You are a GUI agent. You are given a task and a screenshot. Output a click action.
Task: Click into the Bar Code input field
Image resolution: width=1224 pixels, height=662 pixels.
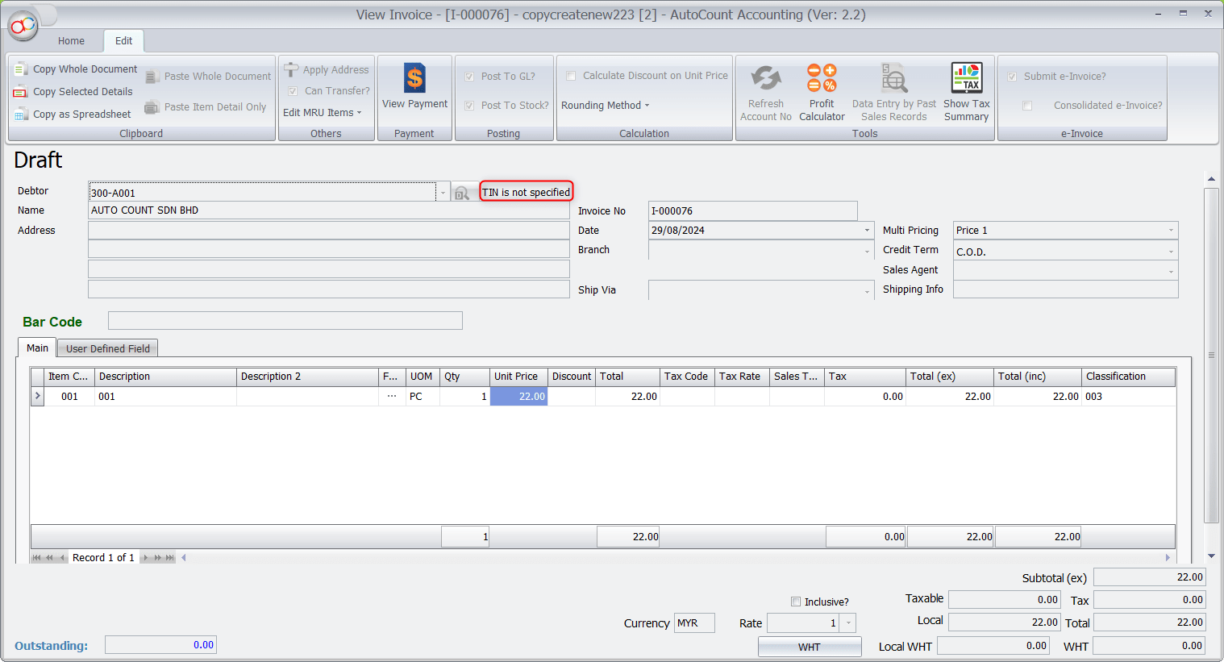pyautogui.click(x=285, y=321)
